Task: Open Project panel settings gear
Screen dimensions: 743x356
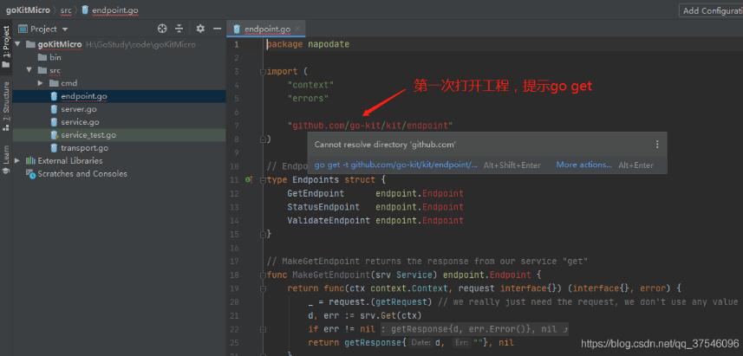Action: tap(200, 29)
